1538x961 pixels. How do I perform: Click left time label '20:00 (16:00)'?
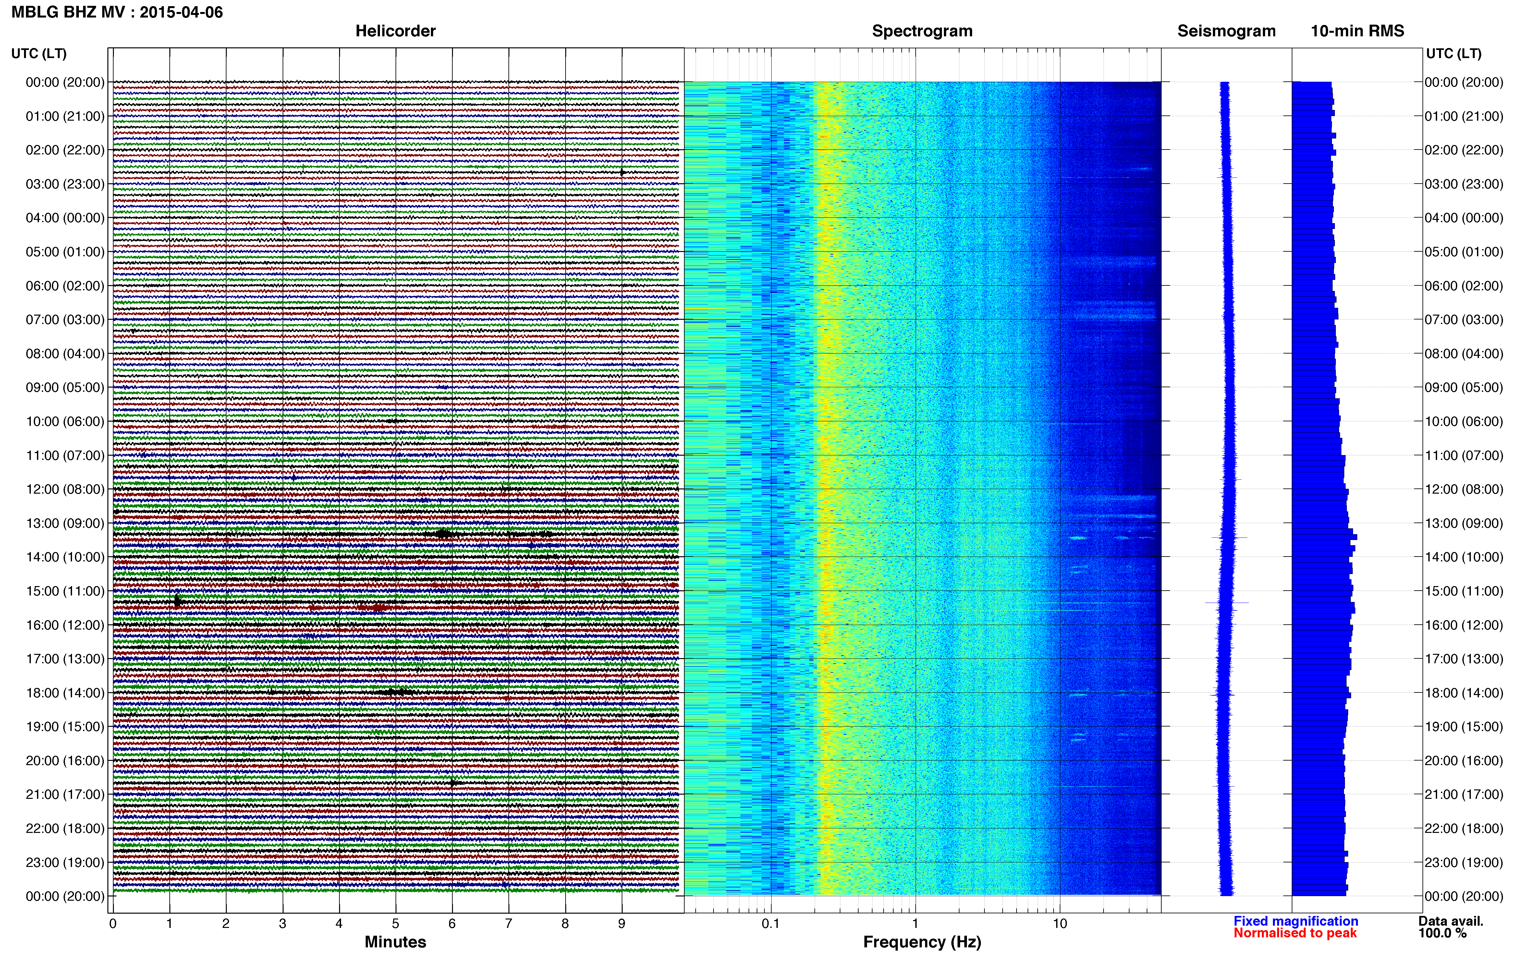click(65, 761)
